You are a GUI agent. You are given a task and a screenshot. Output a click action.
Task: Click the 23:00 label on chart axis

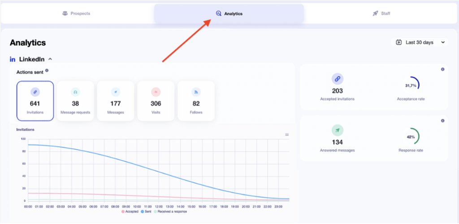click(x=278, y=207)
